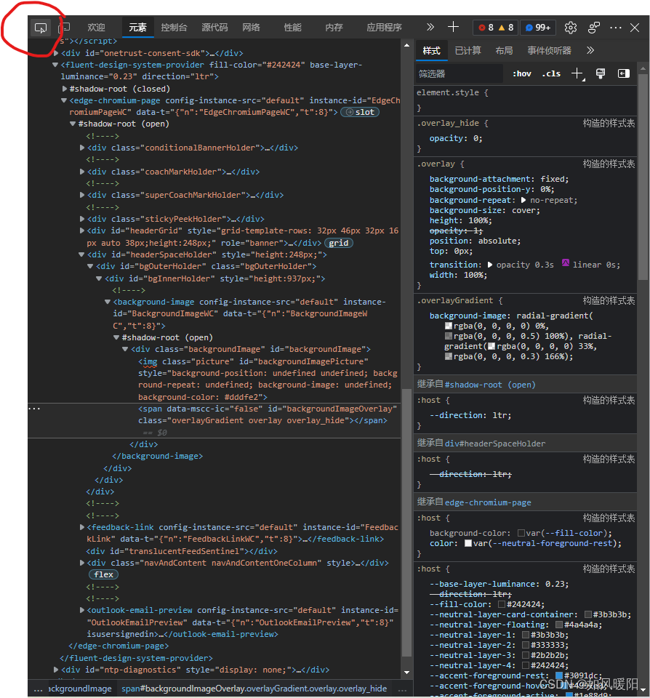This screenshot has height=698, width=650.
Task: Open DevTools settings gear
Action: 571,28
